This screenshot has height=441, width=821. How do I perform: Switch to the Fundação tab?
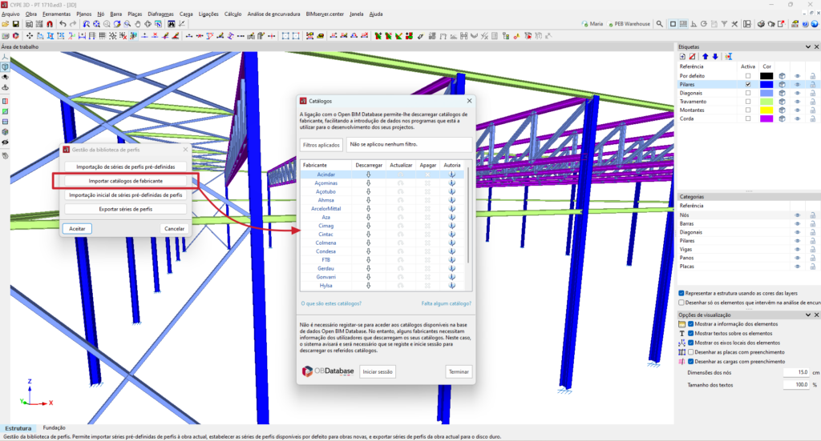tap(55, 428)
